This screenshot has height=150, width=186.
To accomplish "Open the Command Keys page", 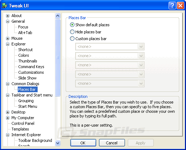I will (x=31, y=67).
